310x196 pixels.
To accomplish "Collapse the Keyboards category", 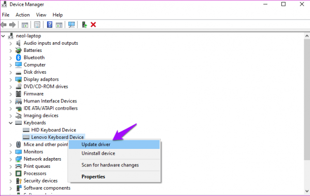I will pos(11,123).
